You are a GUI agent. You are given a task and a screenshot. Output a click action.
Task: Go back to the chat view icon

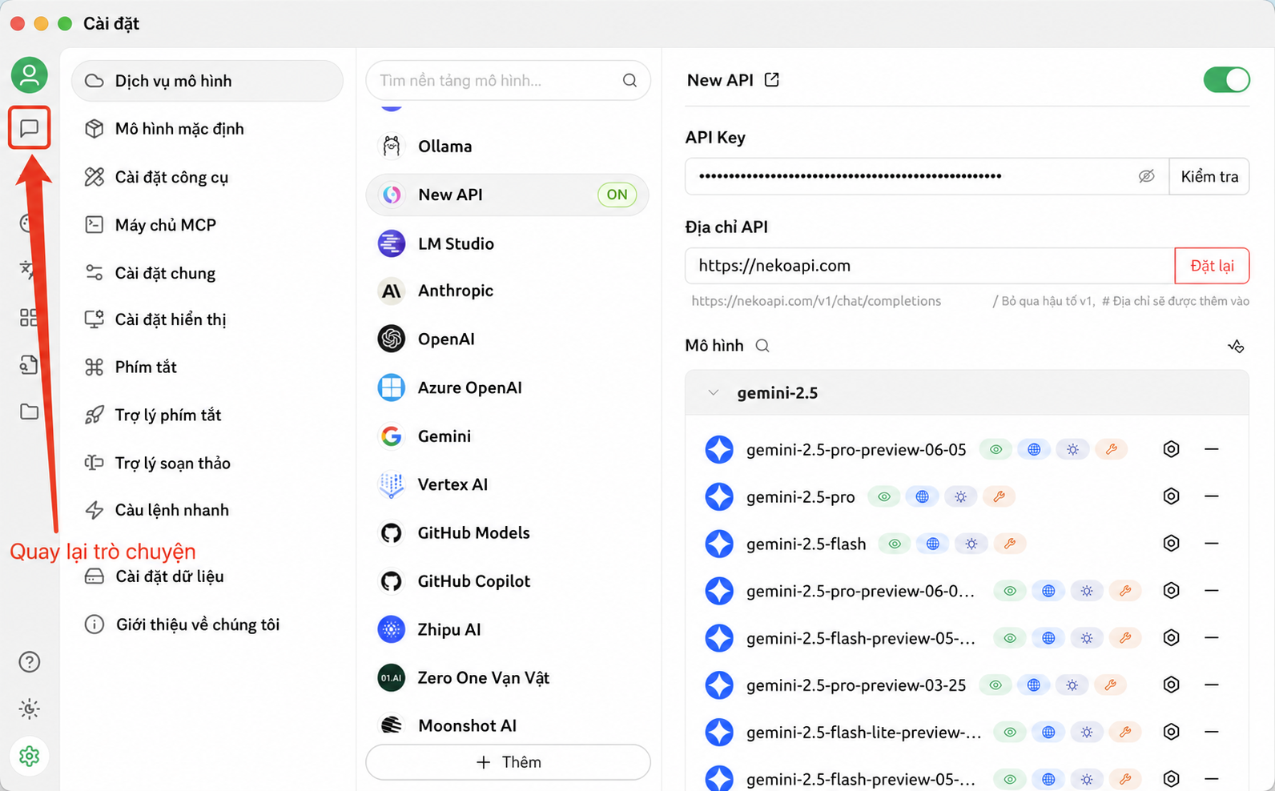30,128
